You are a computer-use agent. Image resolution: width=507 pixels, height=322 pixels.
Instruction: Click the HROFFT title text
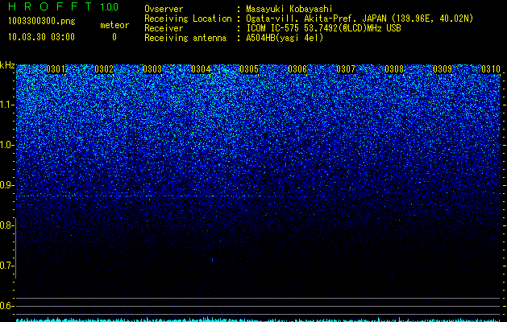click(x=50, y=6)
